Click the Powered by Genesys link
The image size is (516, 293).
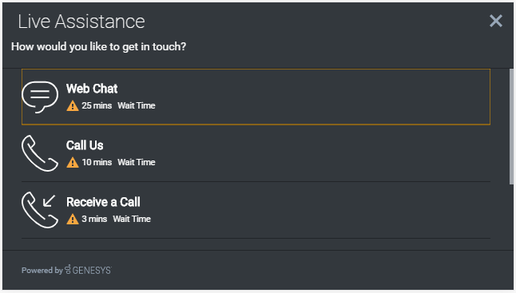(66, 270)
